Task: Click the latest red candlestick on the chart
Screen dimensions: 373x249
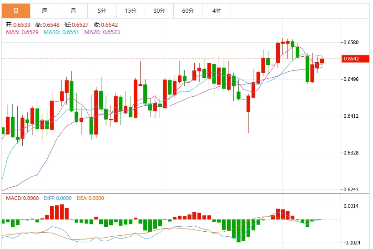Action: [322, 61]
